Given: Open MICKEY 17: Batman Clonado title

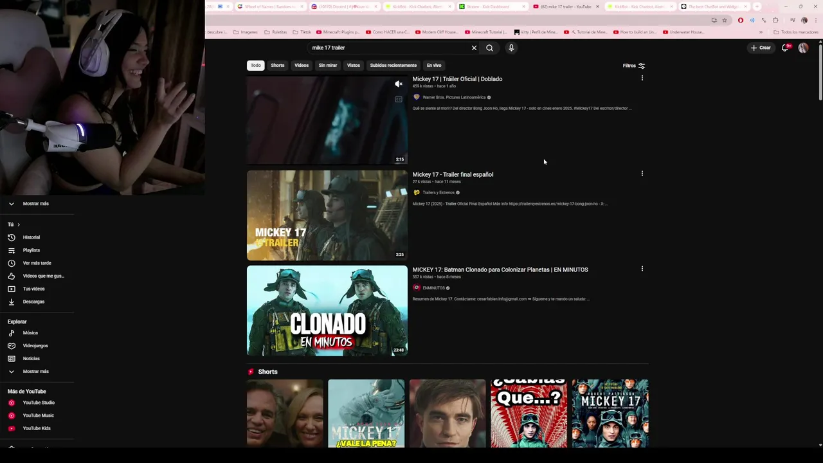Looking at the screenshot, I should (500, 269).
